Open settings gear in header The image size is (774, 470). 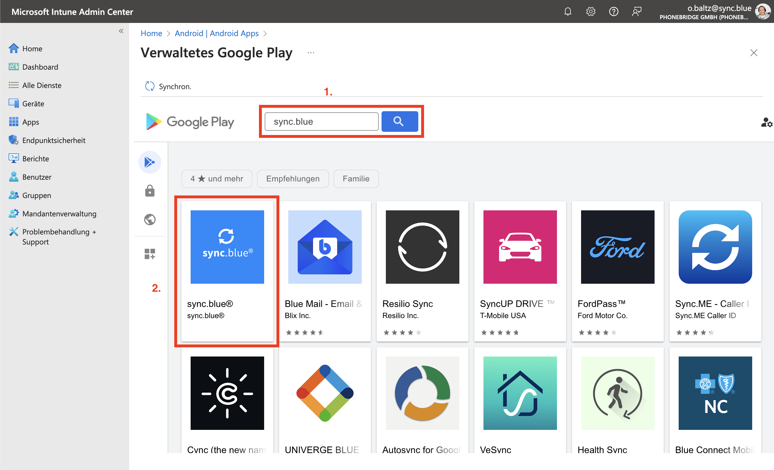click(x=591, y=11)
